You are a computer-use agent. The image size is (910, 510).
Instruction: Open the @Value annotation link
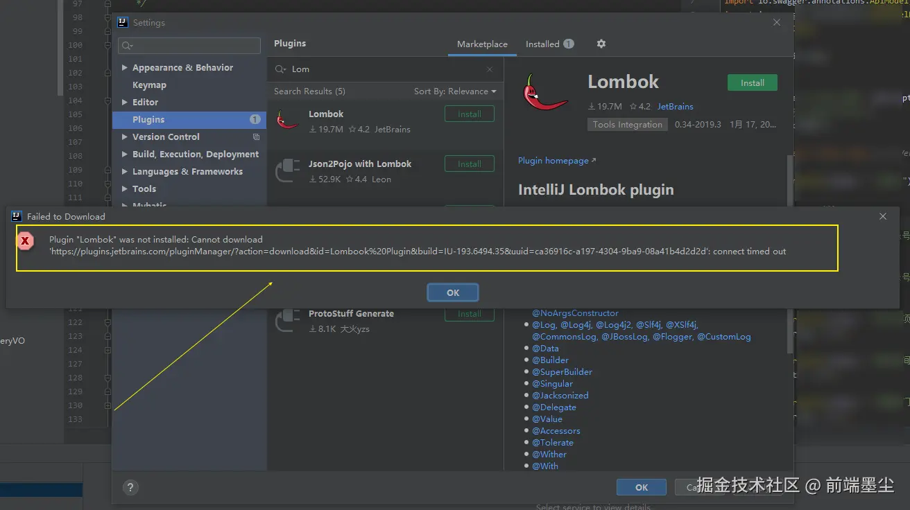[547, 419]
